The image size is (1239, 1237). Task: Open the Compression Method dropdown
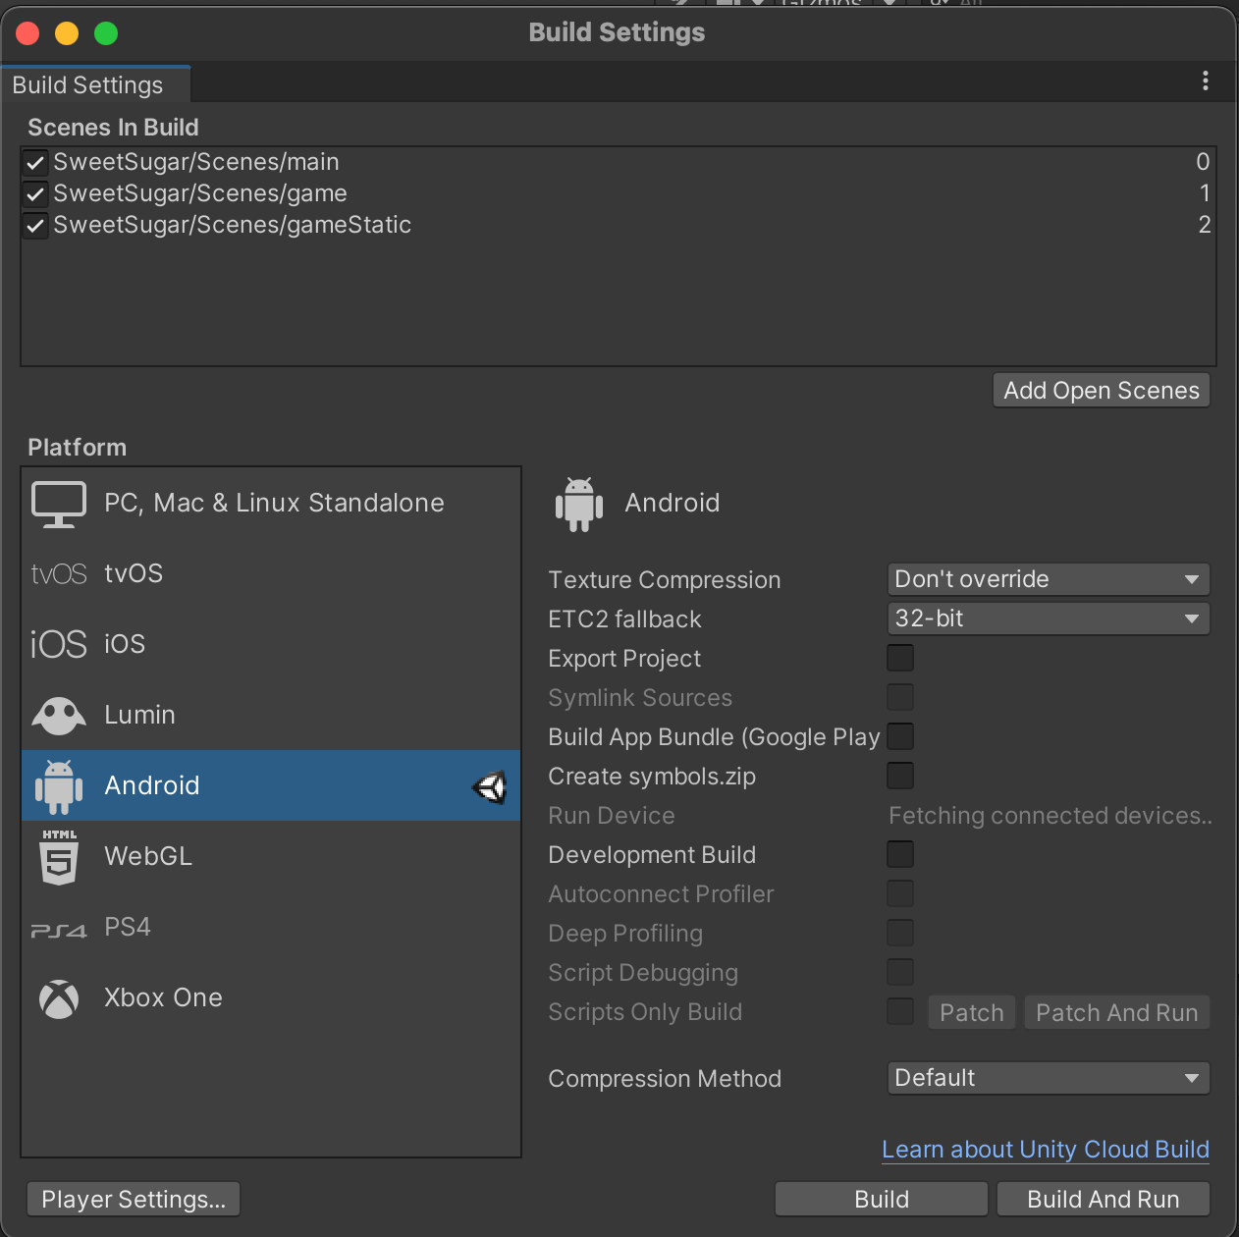pos(1048,1078)
